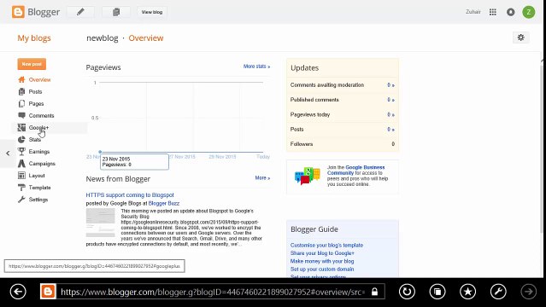Click the browser back arrow button

(18, 292)
